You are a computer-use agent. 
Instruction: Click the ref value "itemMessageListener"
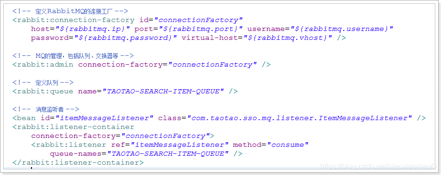[180, 145]
